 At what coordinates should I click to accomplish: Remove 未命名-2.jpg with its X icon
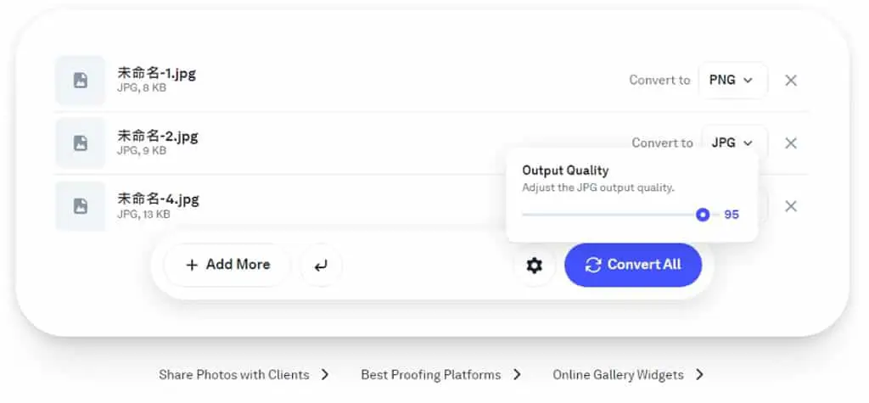(791, 143)
